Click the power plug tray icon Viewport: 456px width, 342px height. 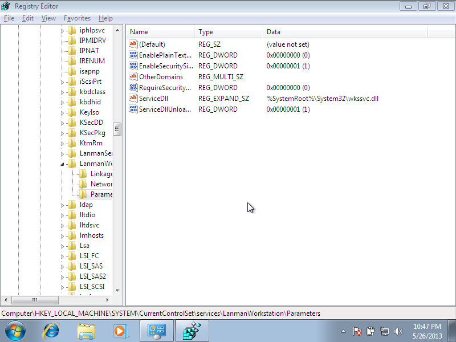[371, 331]
